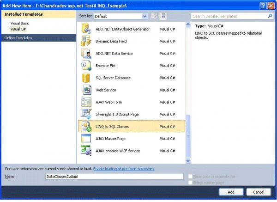This screenshot has width=277, height=202.
Task: Select the AJAX-enabled WCF Service icon
Action: pos(86,151)
